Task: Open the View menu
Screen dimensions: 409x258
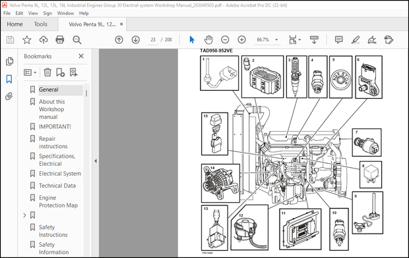Action: [33, 13]
